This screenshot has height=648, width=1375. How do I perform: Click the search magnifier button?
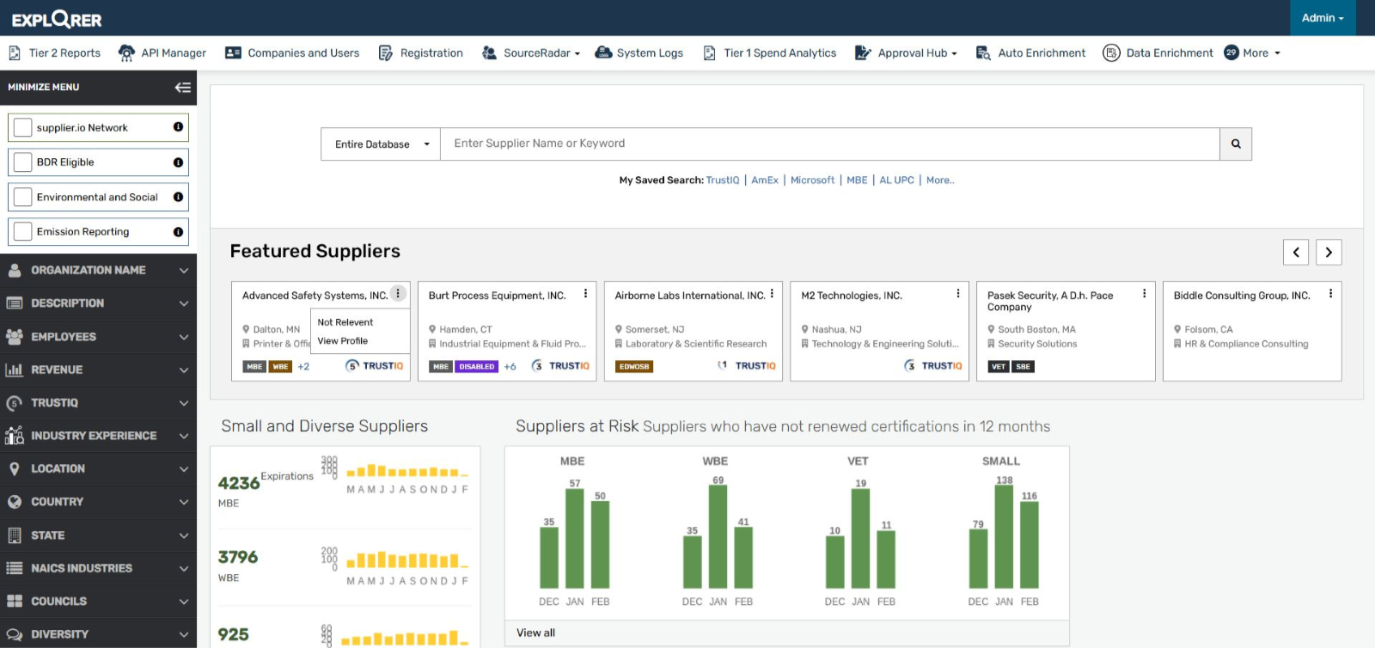pos(1236,144)
